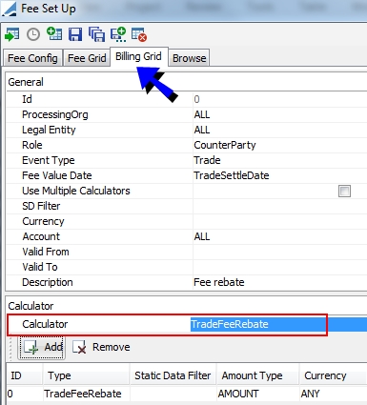The height and width of the screenshot is (405, 367).
Task: Go to the Browse tab
Action: [189, 58]
